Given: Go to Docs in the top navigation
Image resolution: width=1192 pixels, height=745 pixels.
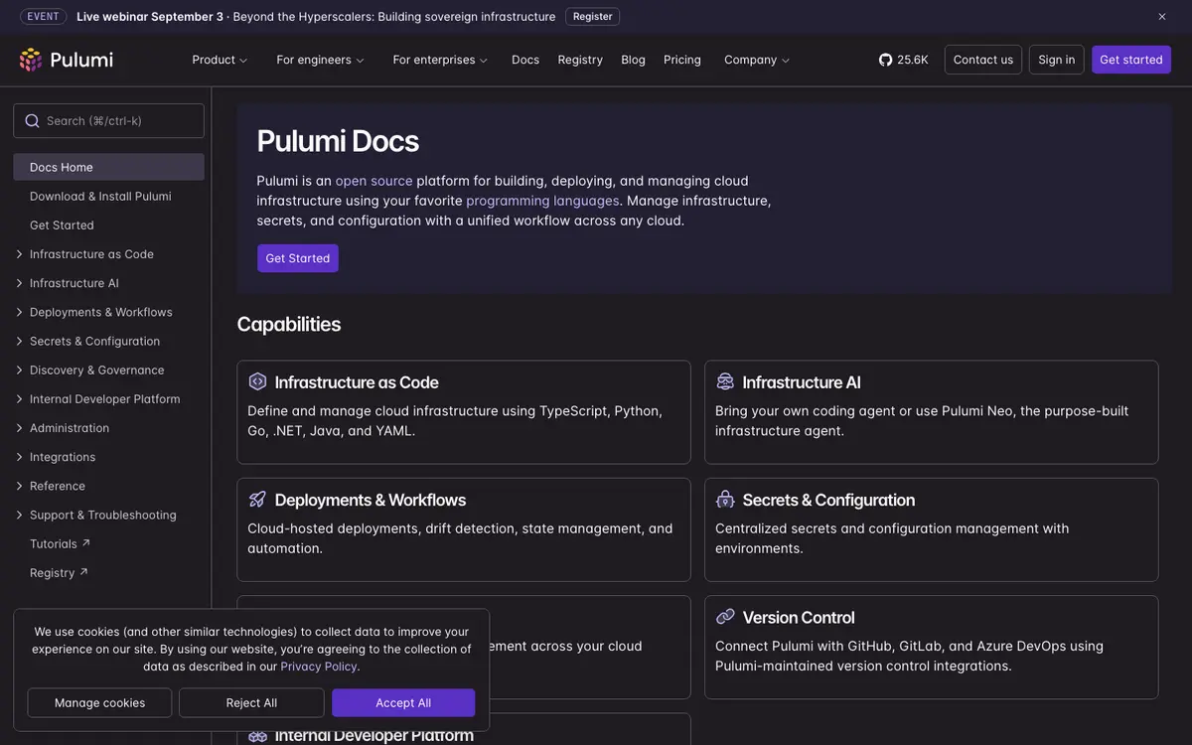Looking at the screenshot, I should pos(525,60).
